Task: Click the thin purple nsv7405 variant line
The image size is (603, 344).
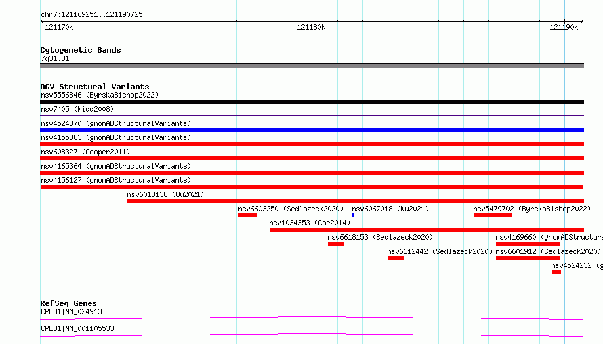Action: click(x=312, y=115)
